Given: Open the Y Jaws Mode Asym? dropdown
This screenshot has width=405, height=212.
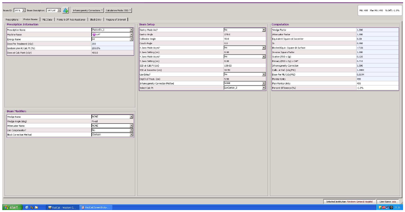Looking at the screenshot, I should pyautogui.click(x=264, y=56).
